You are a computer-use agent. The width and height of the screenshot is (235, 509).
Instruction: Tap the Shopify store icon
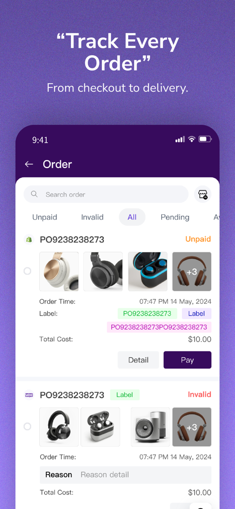29,240
